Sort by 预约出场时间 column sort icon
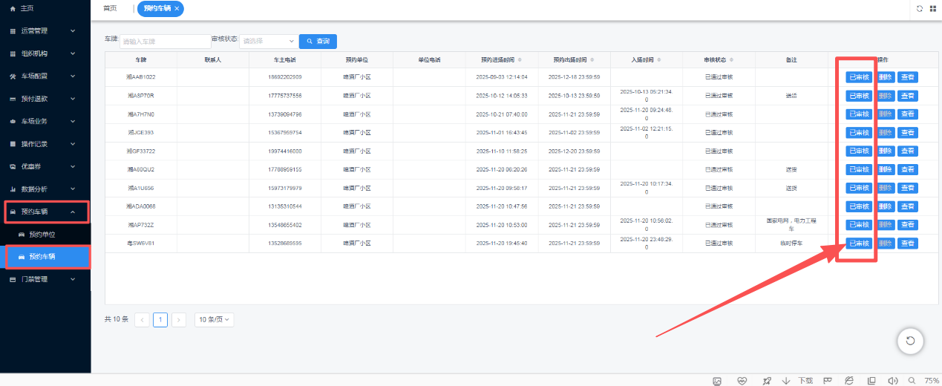 (x=592, y=59)
